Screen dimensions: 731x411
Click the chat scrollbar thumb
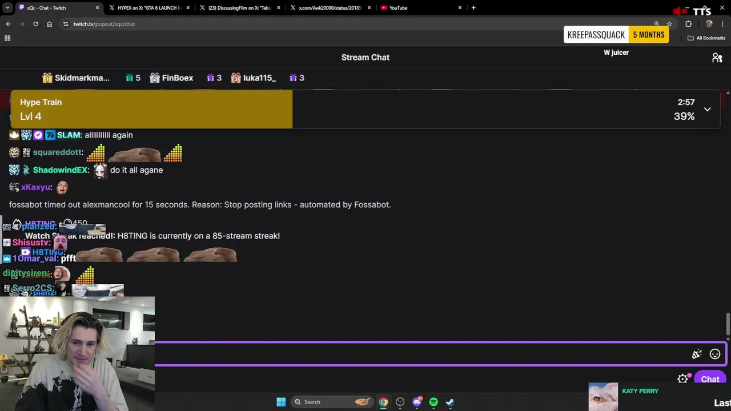(x=728, y=324)
